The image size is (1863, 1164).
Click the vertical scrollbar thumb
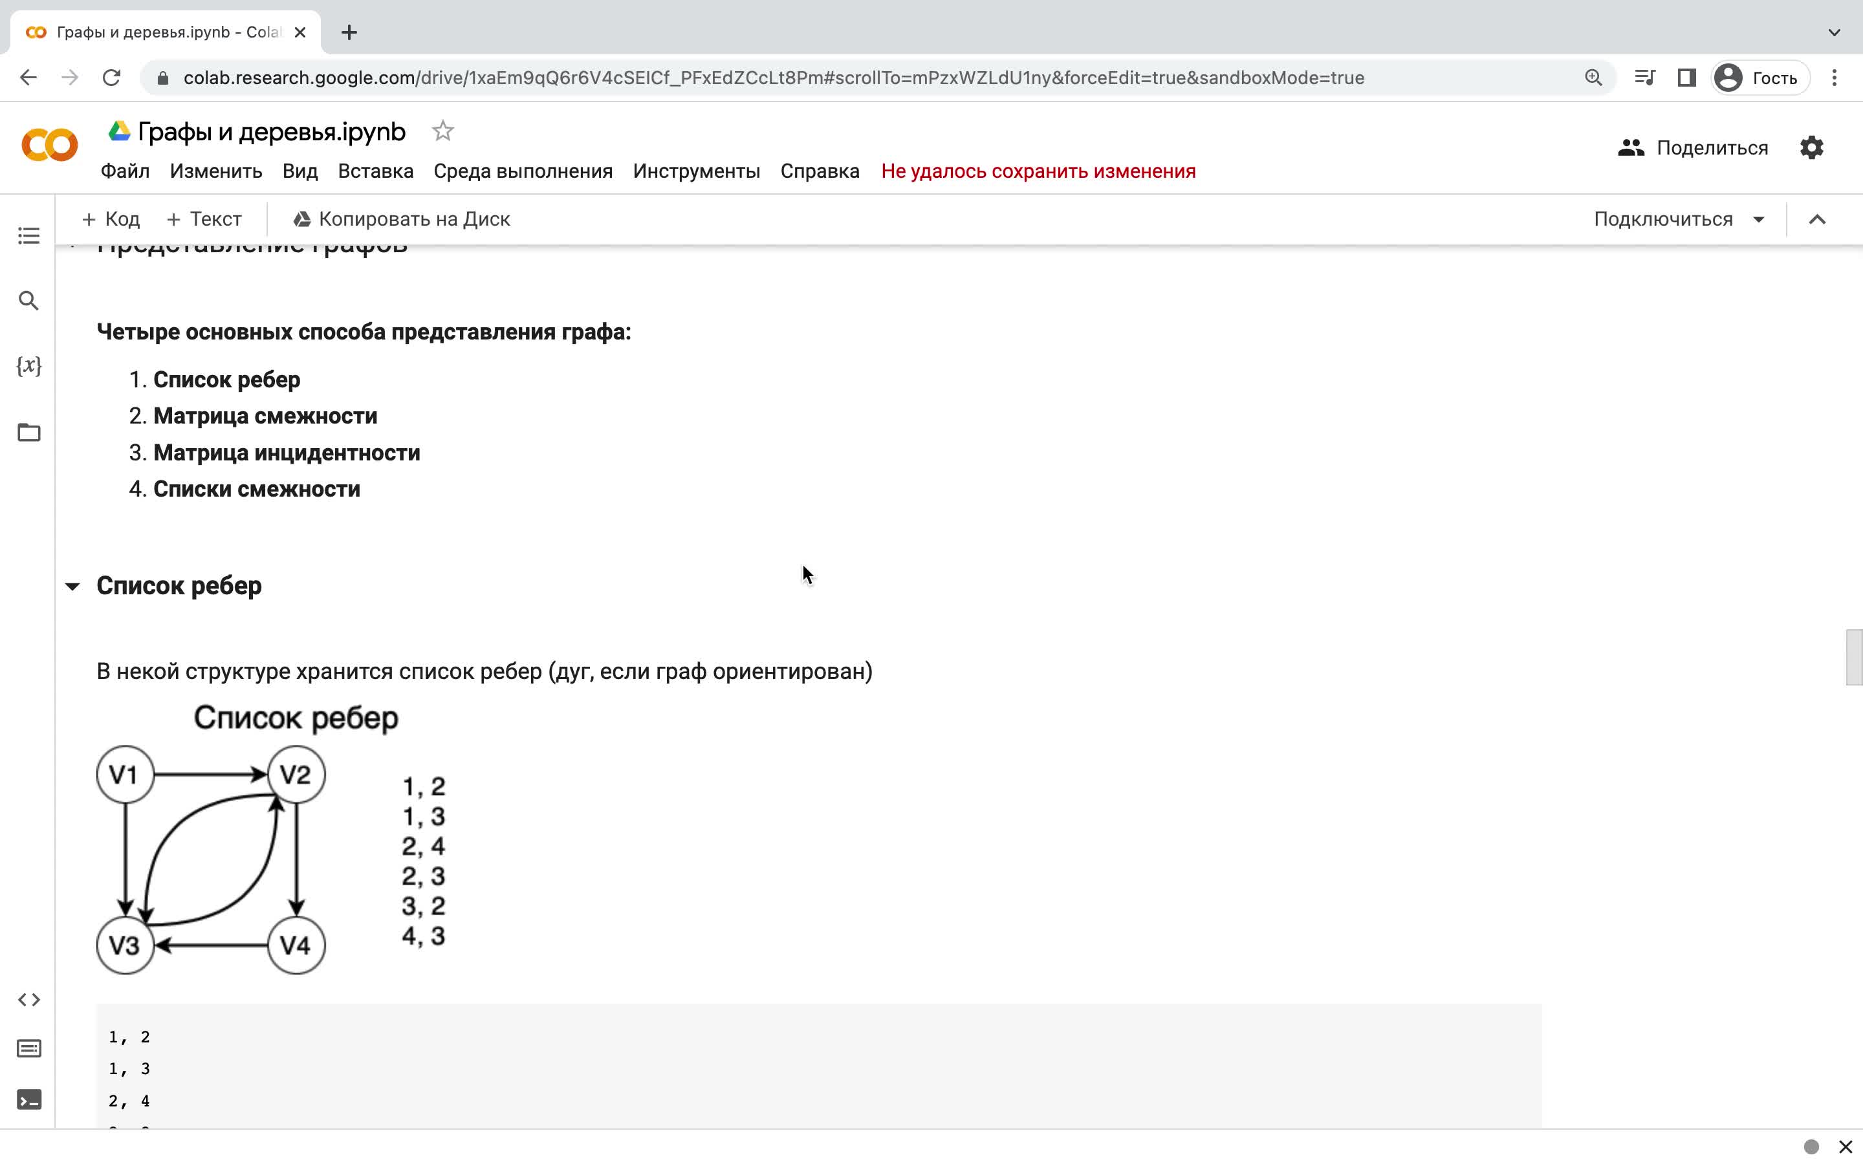coord(1854,656)
